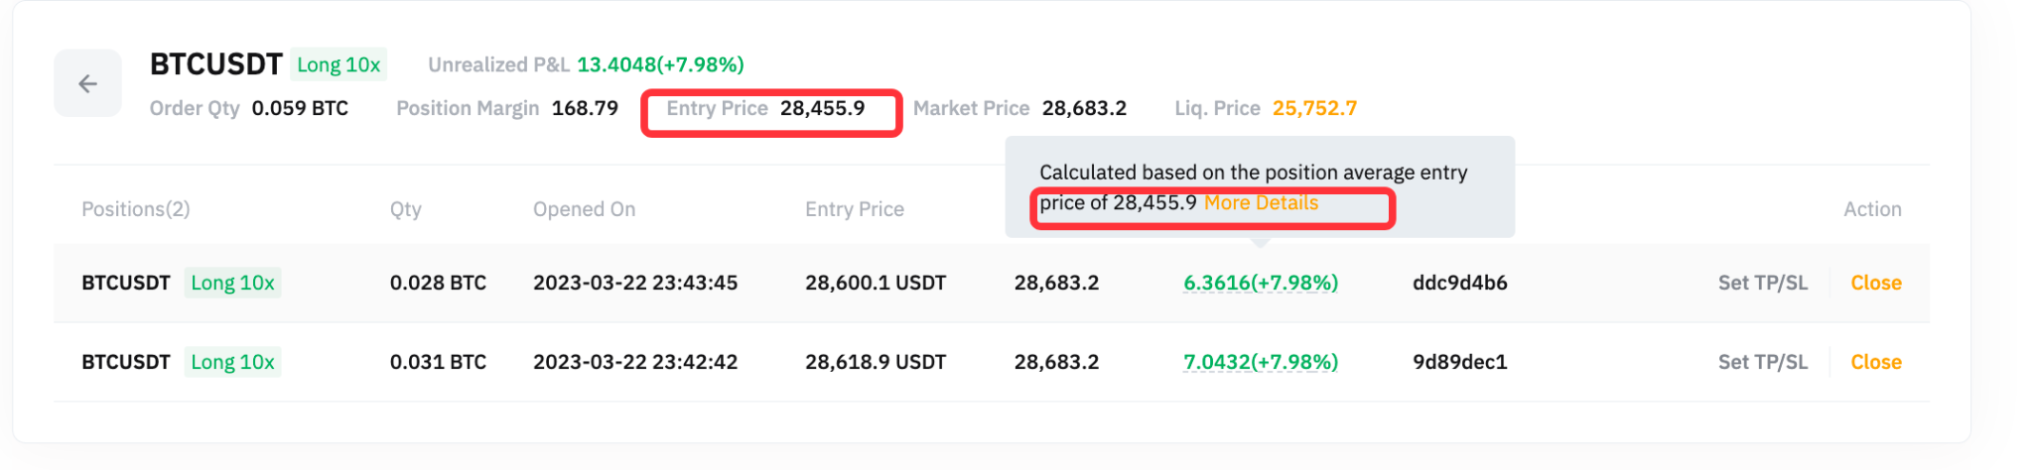Click the Opened On column header
This screenshot has width=2033, height=470.
[x=584, y=209]
